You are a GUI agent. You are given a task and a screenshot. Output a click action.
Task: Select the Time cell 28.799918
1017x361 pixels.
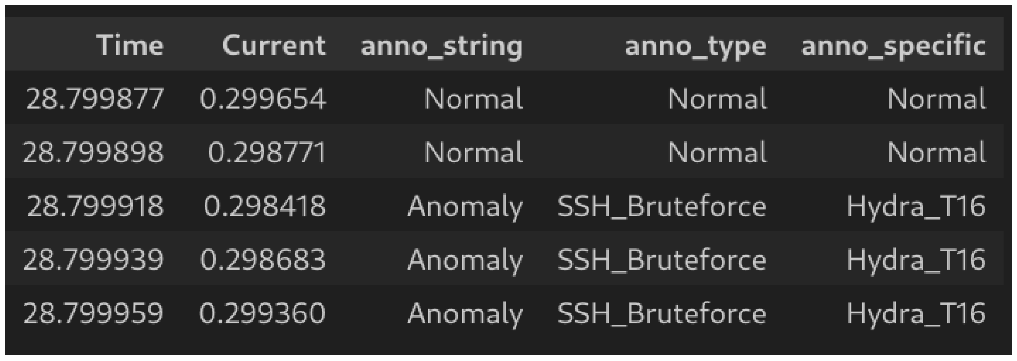(x=95, y=206)
